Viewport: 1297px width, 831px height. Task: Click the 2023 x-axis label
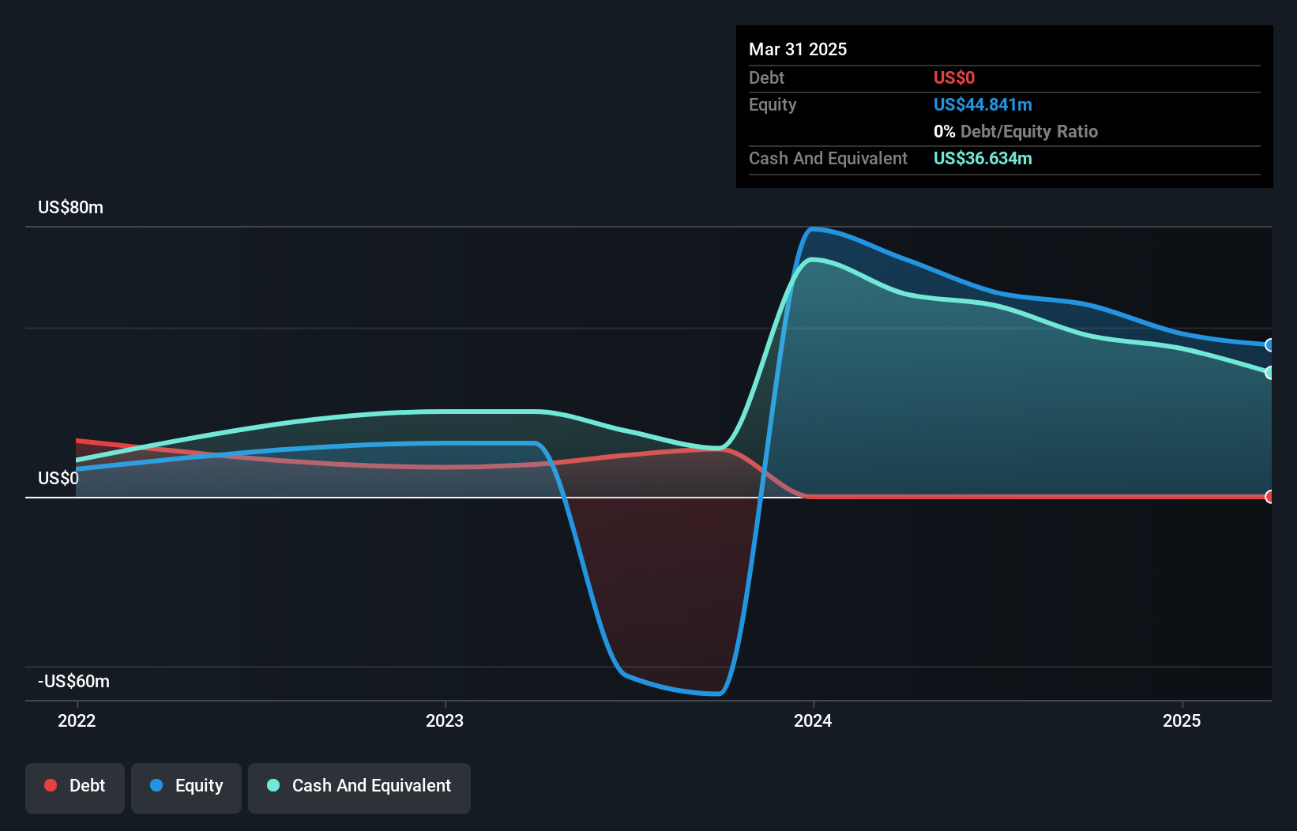[445, 720]
